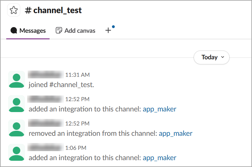Click the 11:31 AM timestamp
Image resolution: width=252 pixels, height=167 pixels.
77,75
